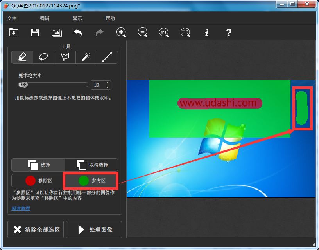Screen dimensions: 319x250
Task: Select the marker brush tool
Action: [x=22, y=57]
